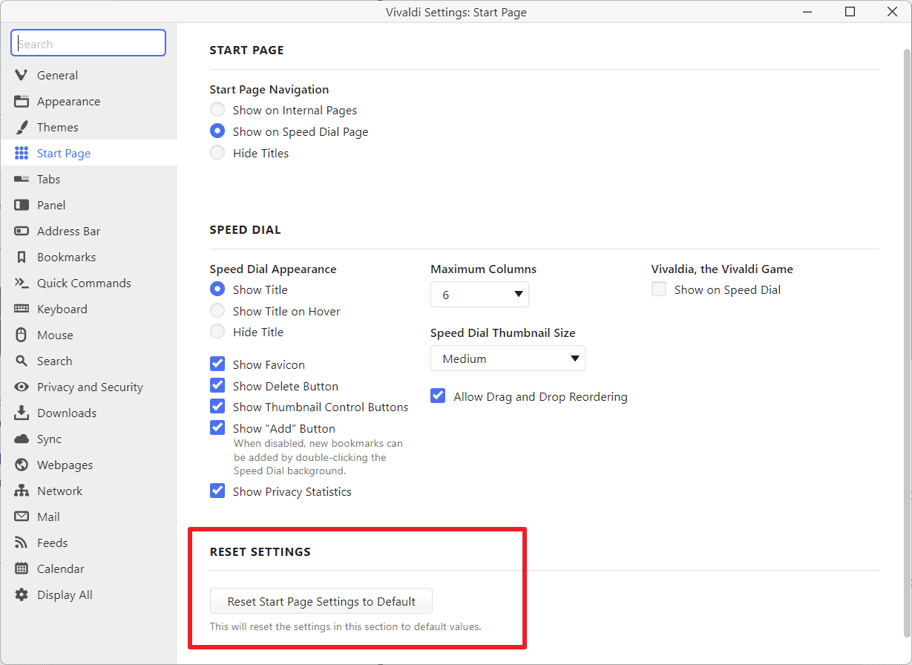Click the vertical scrollbar of settings
Screen dimensions: 912x665
pyautogui.click(x=907, y=341)
